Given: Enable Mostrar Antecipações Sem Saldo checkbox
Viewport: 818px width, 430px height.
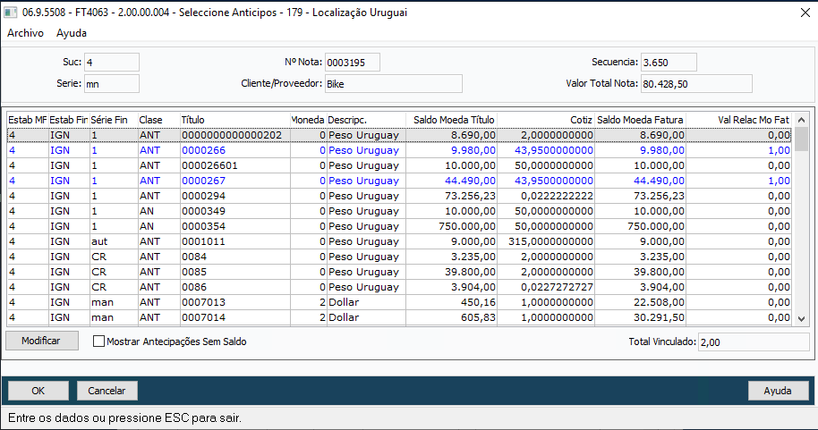Looking at the screenshot, I should 99,341.
